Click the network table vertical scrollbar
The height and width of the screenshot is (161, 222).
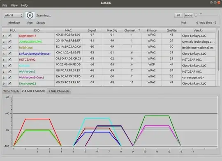218,50
